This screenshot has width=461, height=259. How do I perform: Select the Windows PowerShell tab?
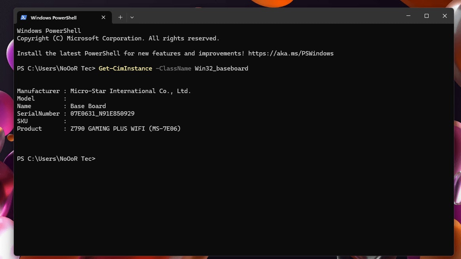coord(64,17)
